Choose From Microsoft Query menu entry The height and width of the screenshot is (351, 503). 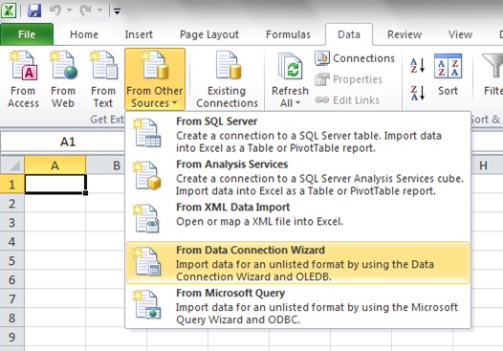tap(297, 306)
